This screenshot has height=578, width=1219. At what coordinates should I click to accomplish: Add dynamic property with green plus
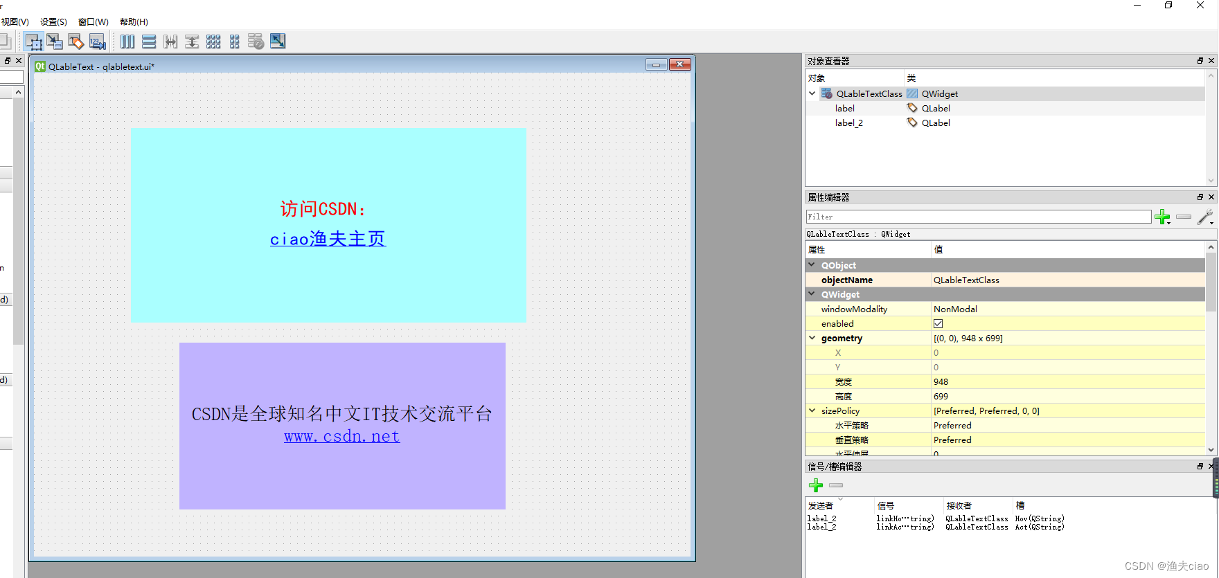pyautogui.click(x=1162, y=217)
